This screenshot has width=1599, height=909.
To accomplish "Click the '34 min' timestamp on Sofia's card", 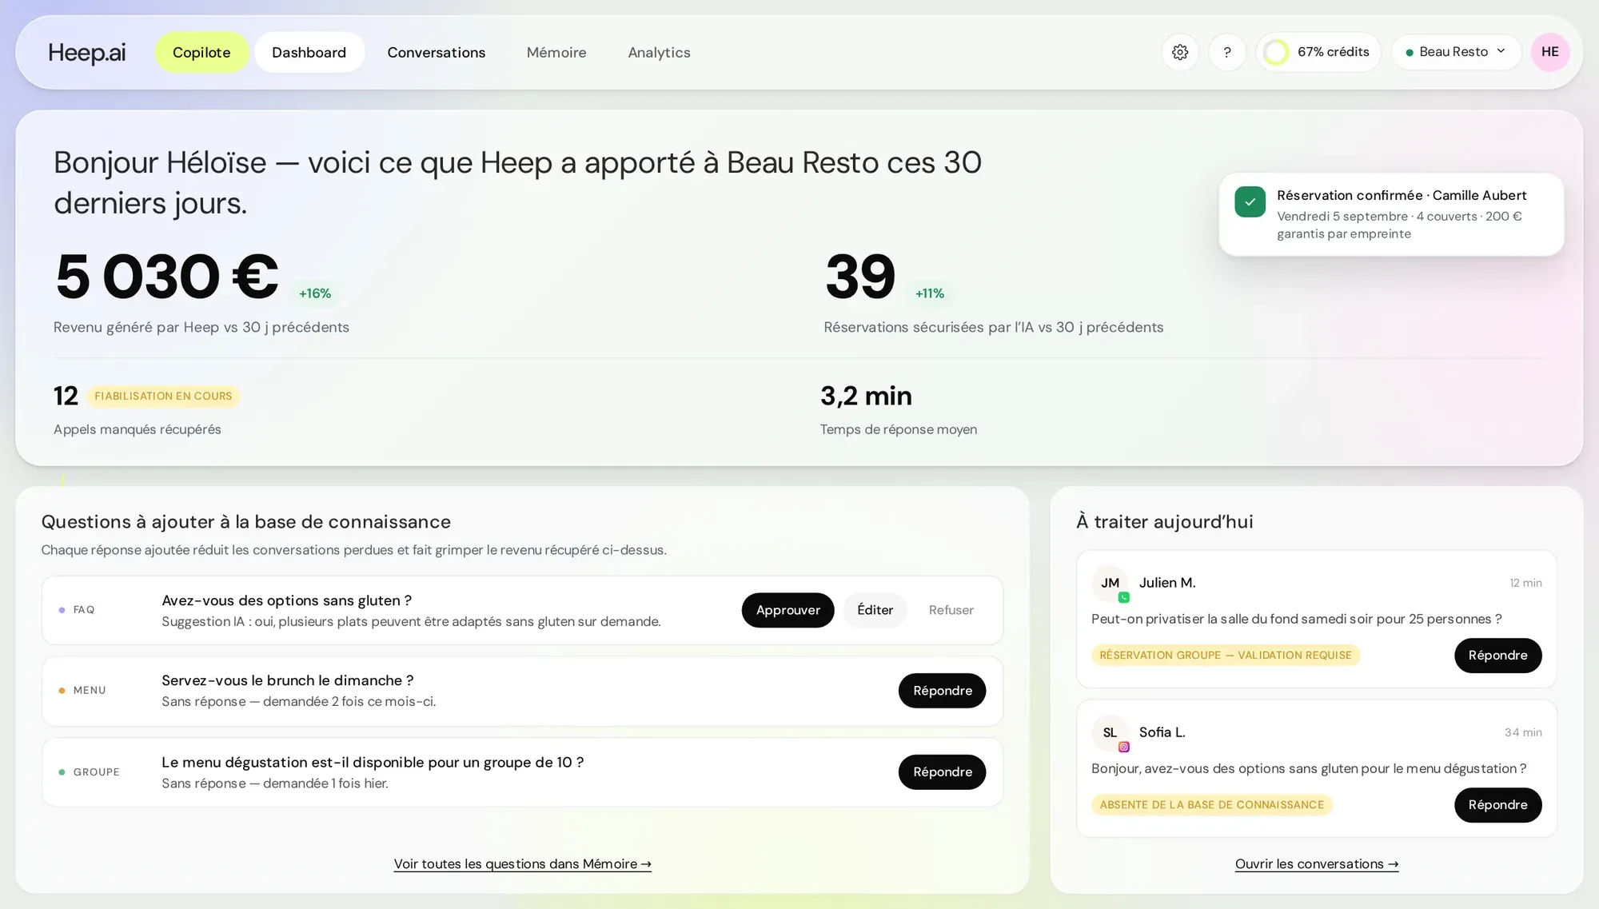I will (x=1523, y=732).
